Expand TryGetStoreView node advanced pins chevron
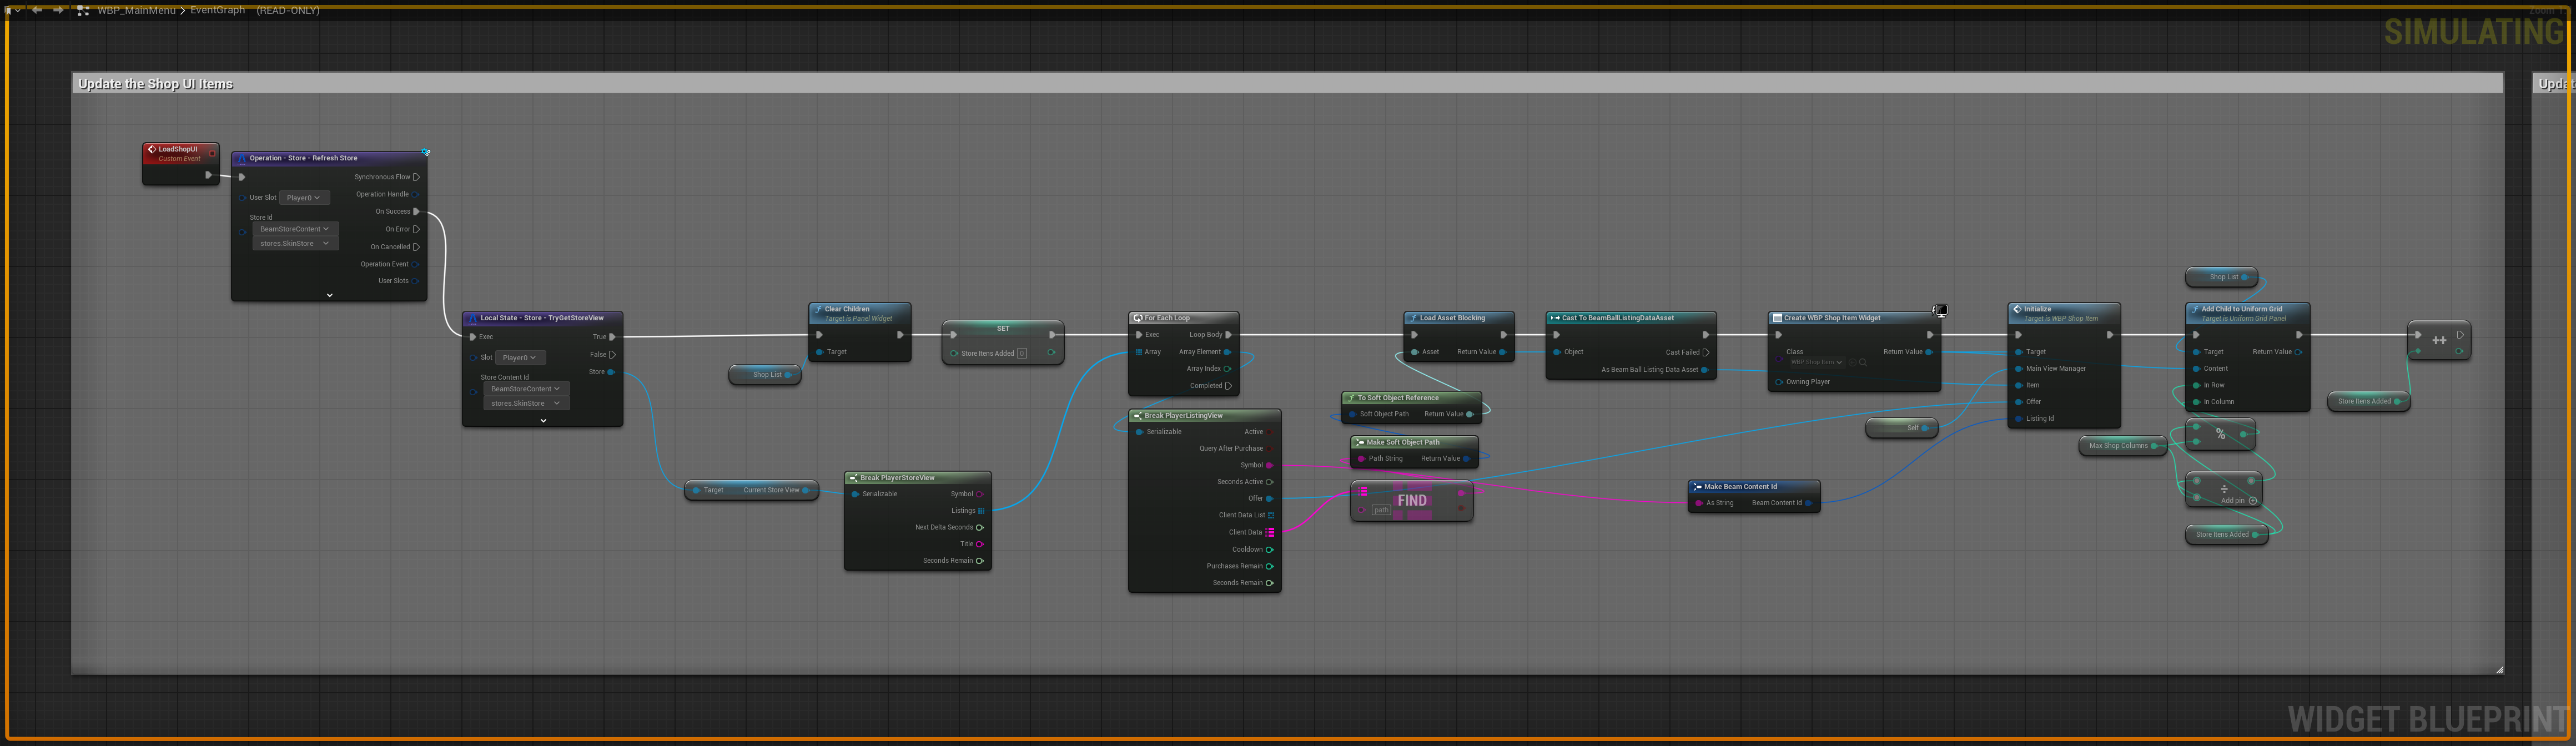This screenshot has height=746, width=2576. click(x=543, y=421)
